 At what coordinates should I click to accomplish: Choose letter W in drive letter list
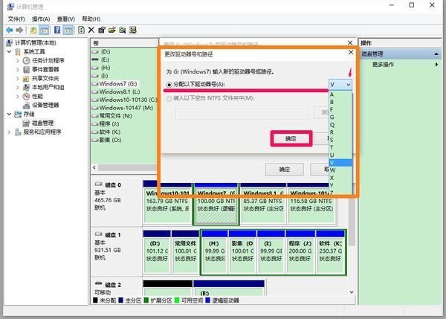[x=340, y=170]
